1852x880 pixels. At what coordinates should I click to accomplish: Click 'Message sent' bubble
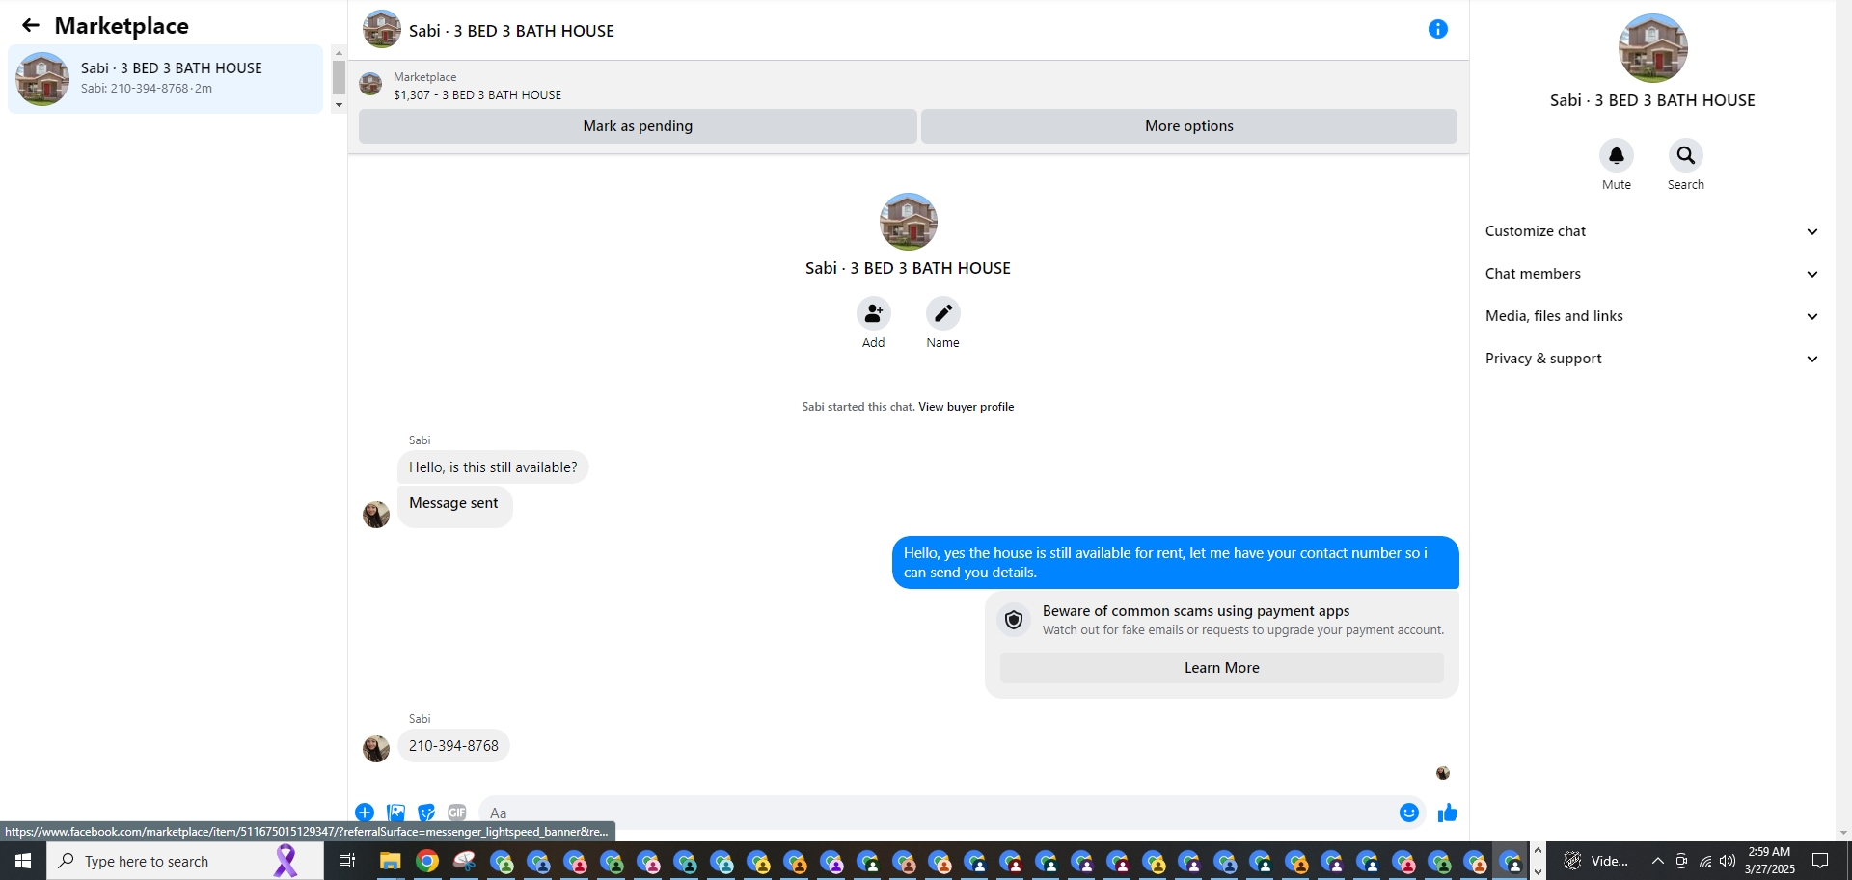tap(454, 505)
